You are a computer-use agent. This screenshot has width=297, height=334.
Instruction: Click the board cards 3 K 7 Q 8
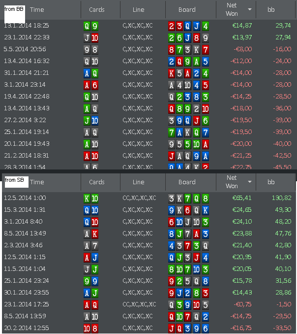[x=188, y=198]
